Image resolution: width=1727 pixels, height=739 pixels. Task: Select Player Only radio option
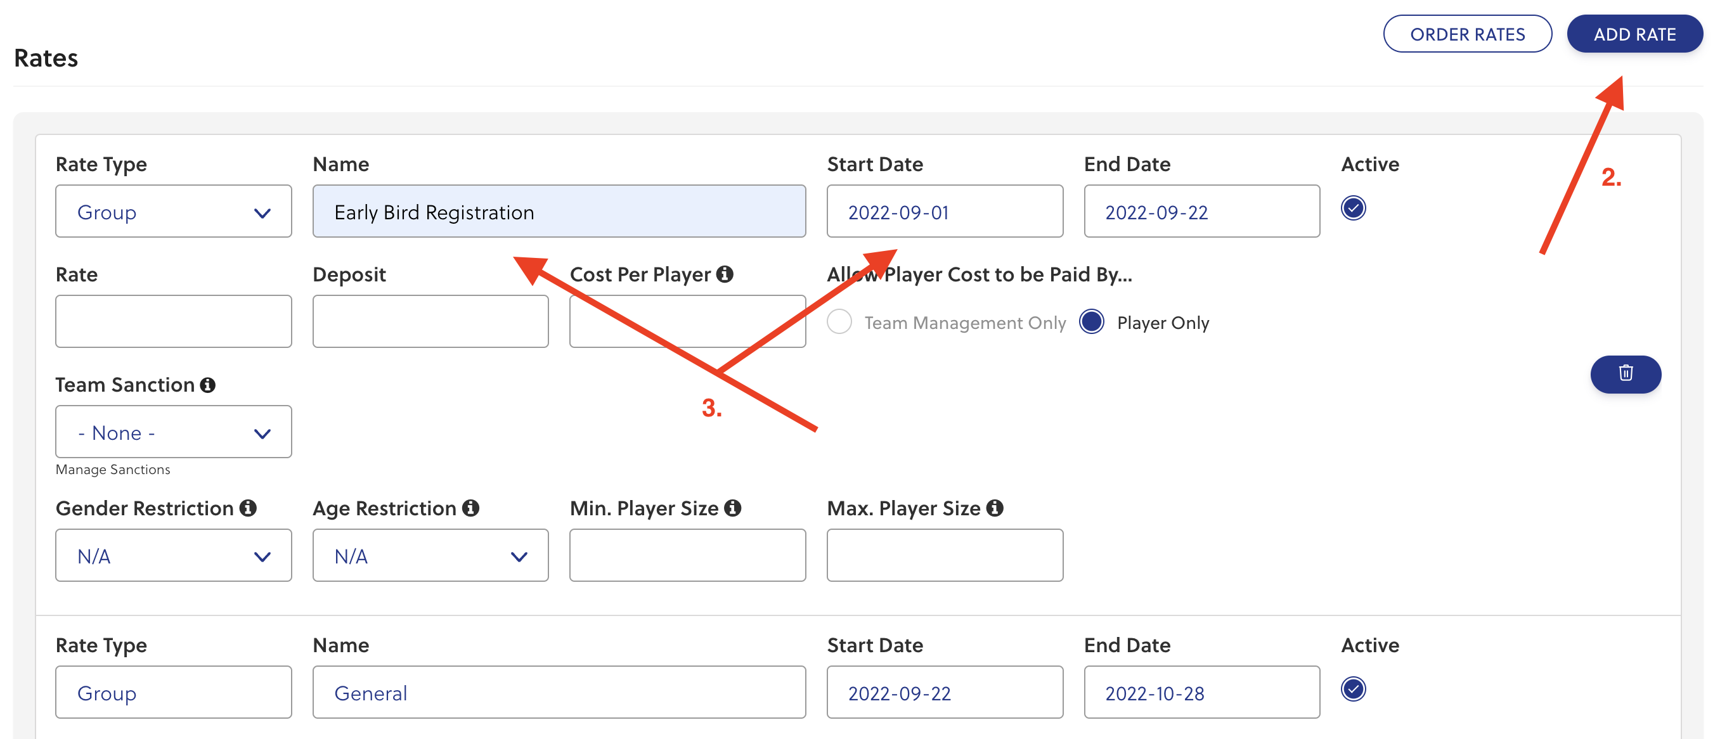pos(1092,321)
